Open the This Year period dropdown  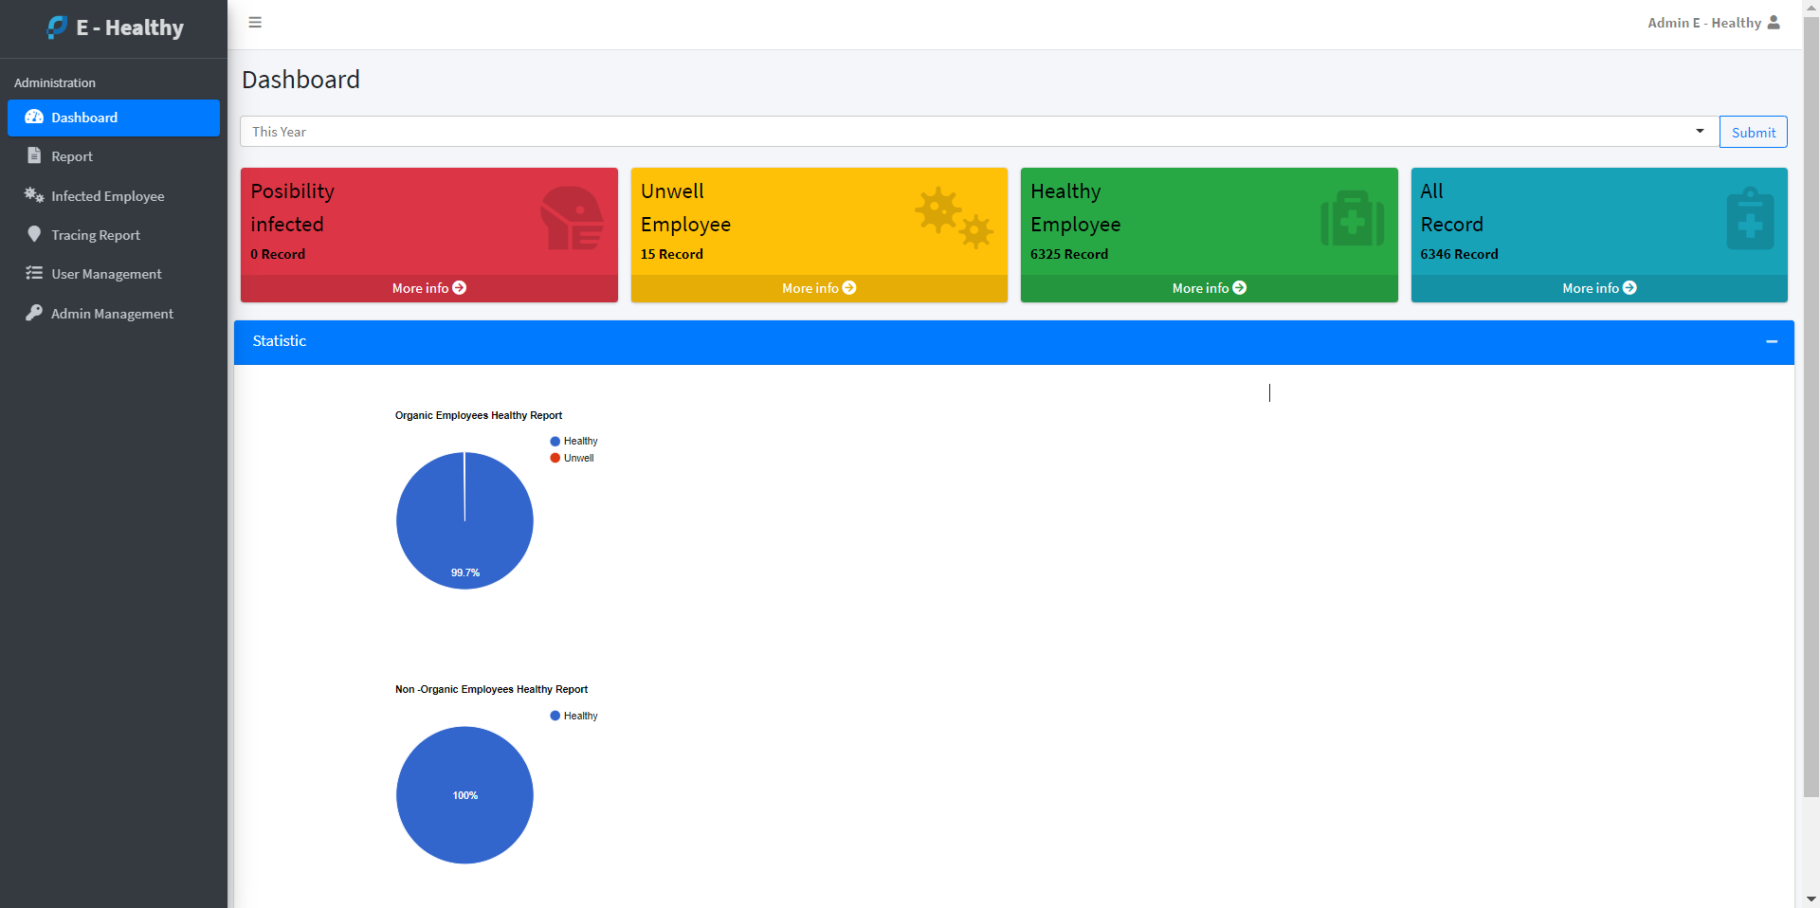pyautogui.click(x=979, y=132)
